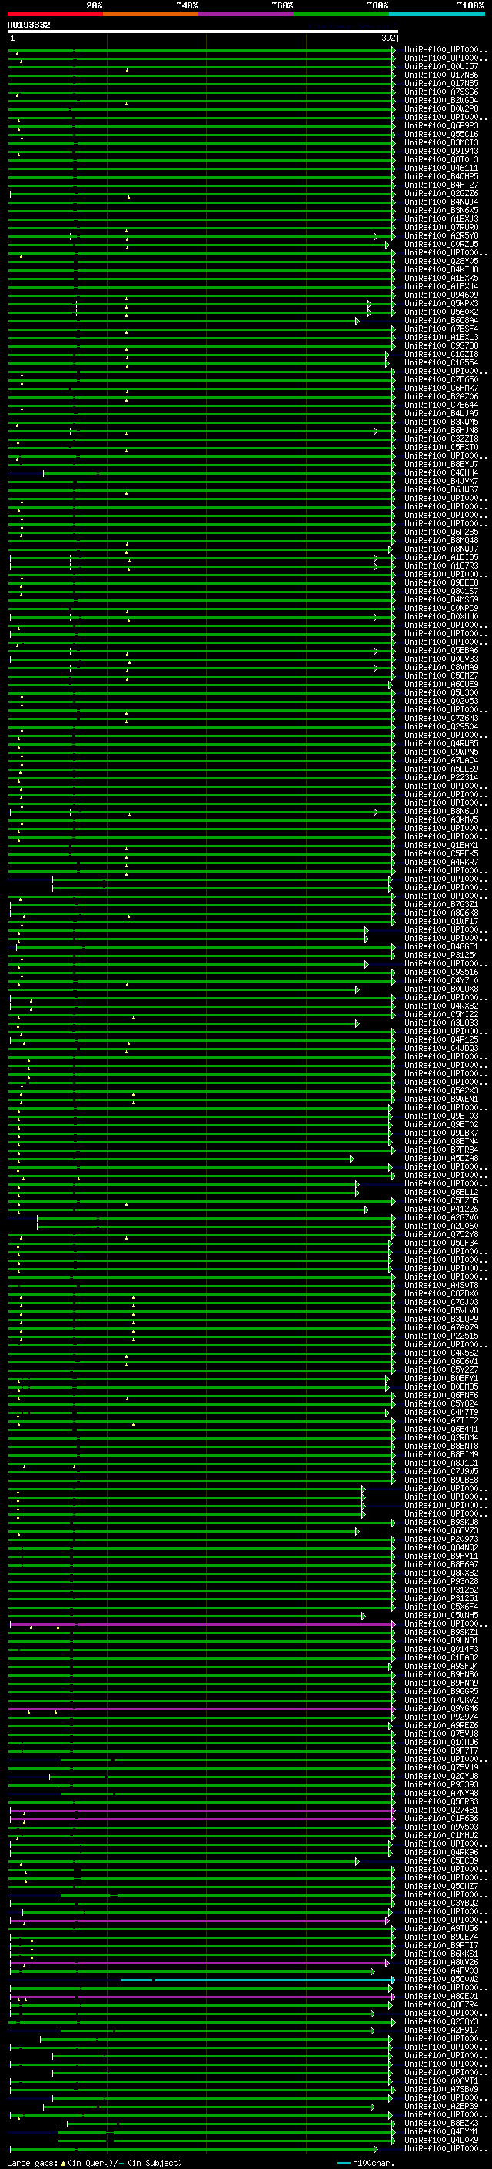Click the magenta alignment bar for A8QE01
The image size is (492, 2169).
[202, 1997]
